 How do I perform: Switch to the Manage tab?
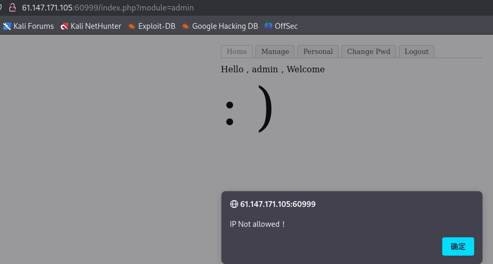click(x=275, y=52)
